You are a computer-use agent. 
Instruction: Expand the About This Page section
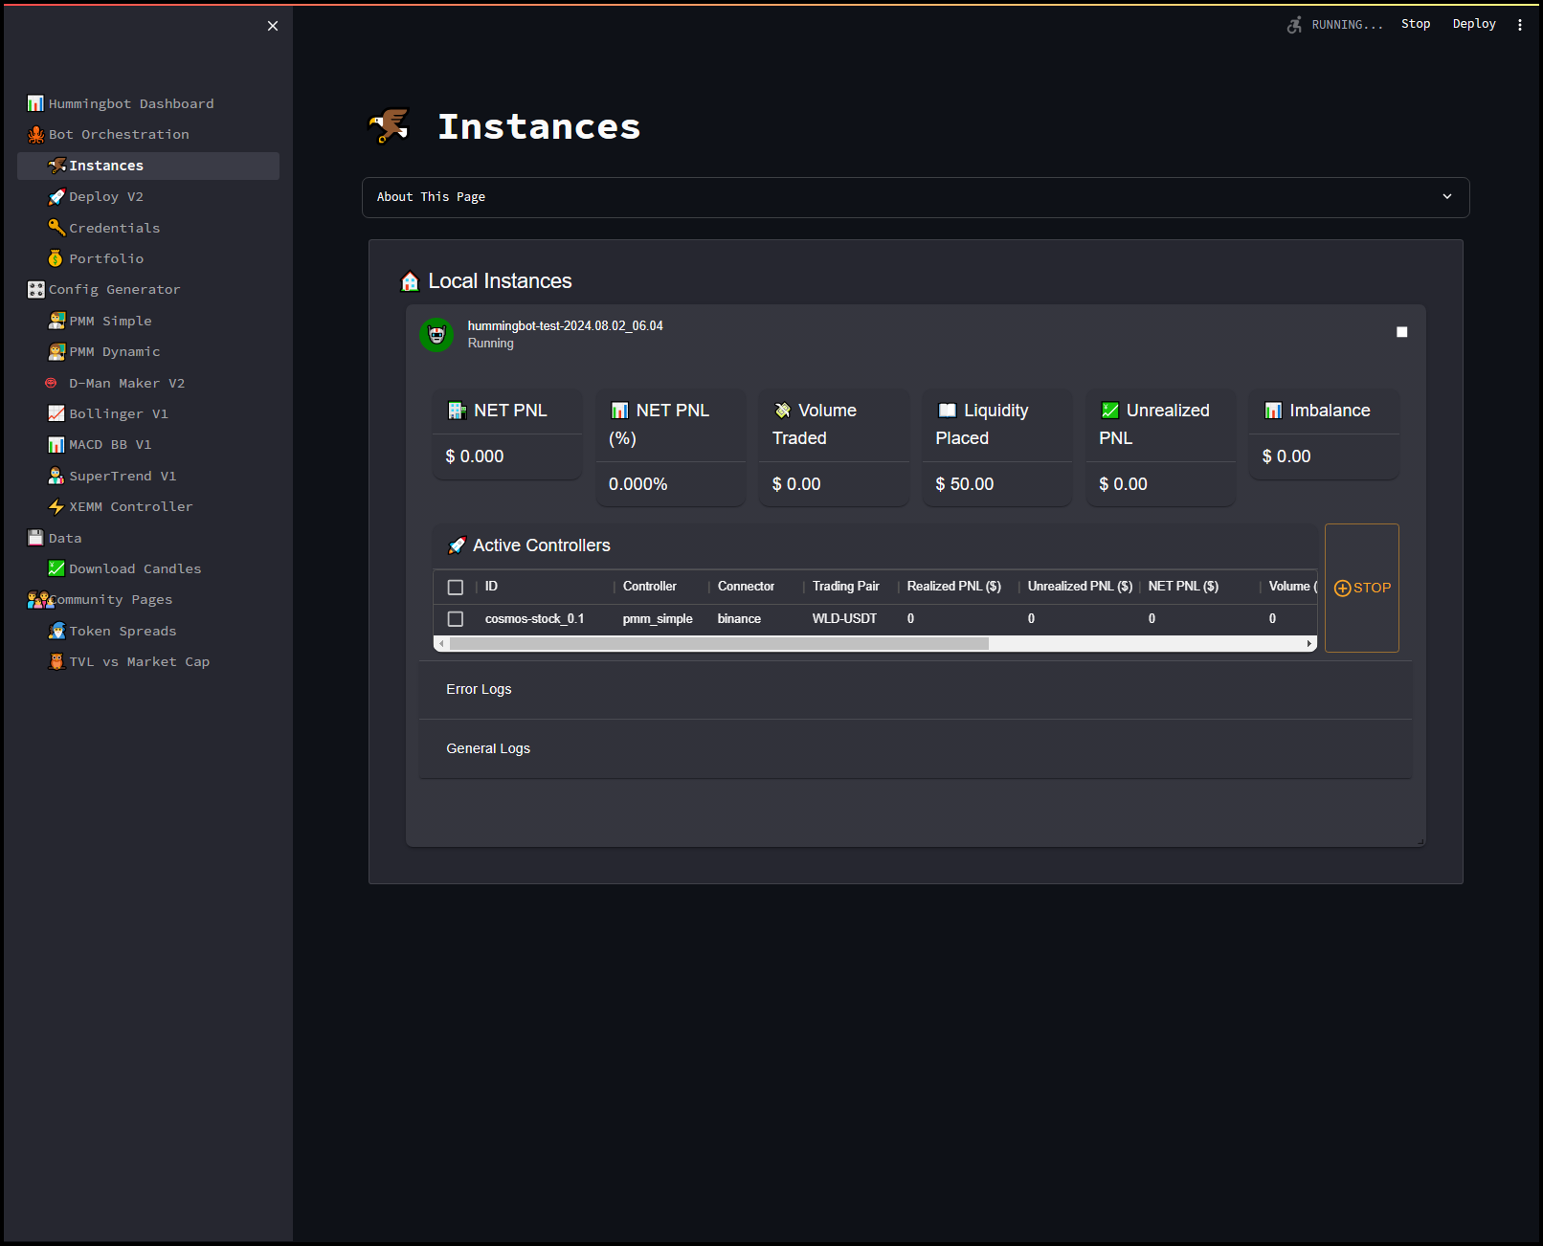coord(915,197)
